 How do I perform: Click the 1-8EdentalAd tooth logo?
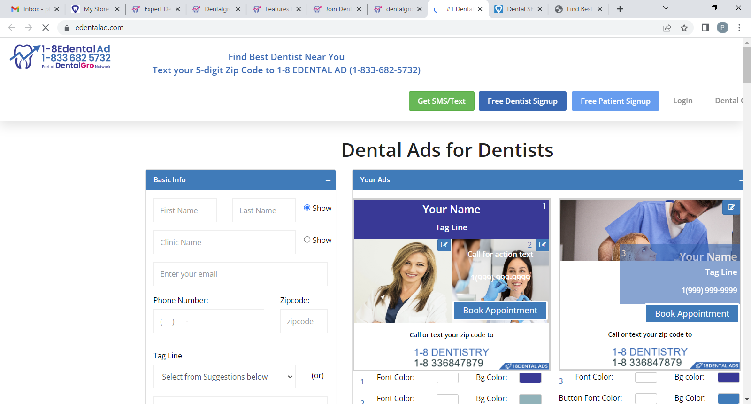click(60, 57)
